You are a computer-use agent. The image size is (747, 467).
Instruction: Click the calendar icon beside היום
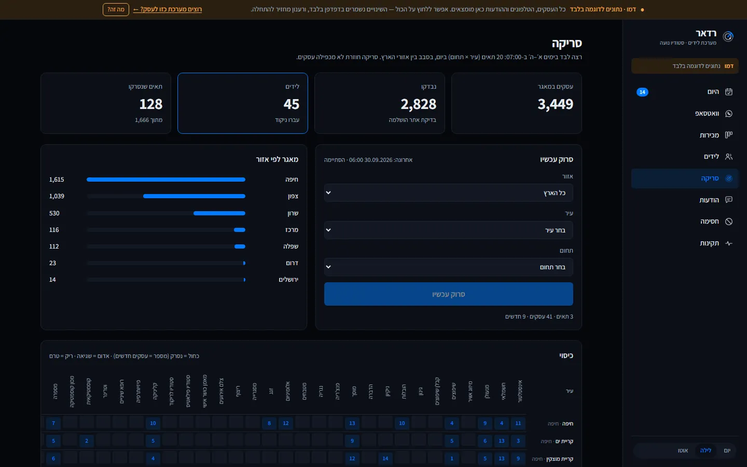tap(729, 92)
